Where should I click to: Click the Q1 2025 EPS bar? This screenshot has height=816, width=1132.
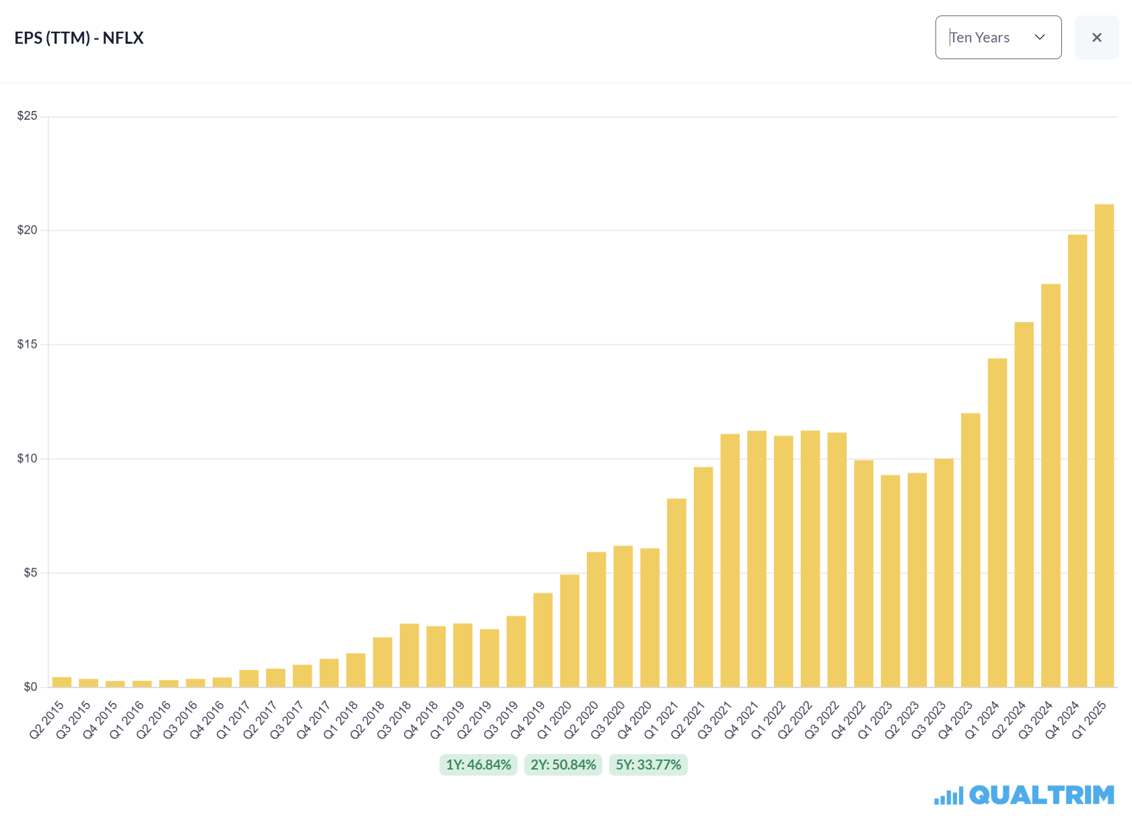click(1104, 445)
